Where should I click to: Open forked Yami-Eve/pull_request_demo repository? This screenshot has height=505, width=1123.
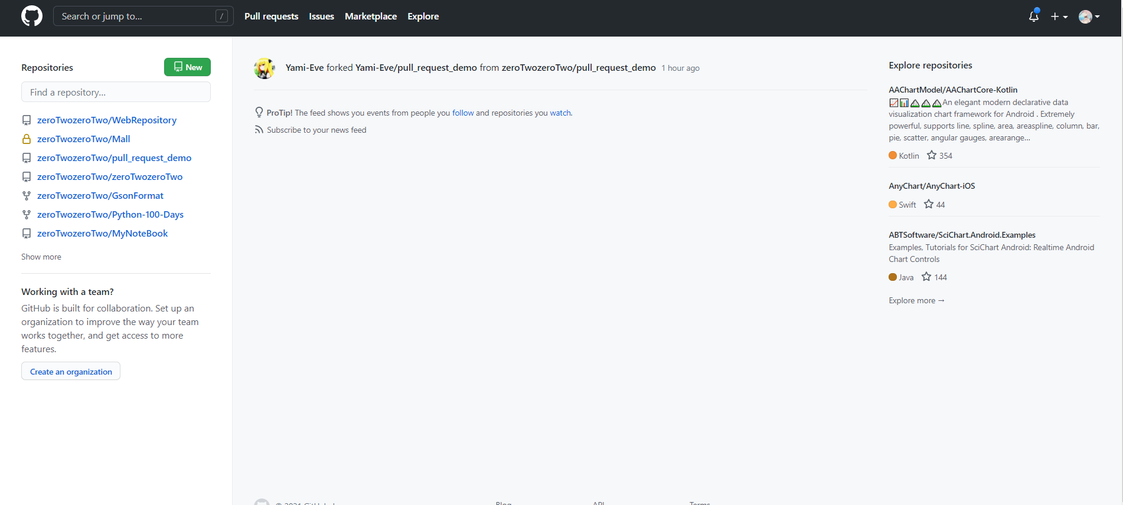(x=416, y=67)
